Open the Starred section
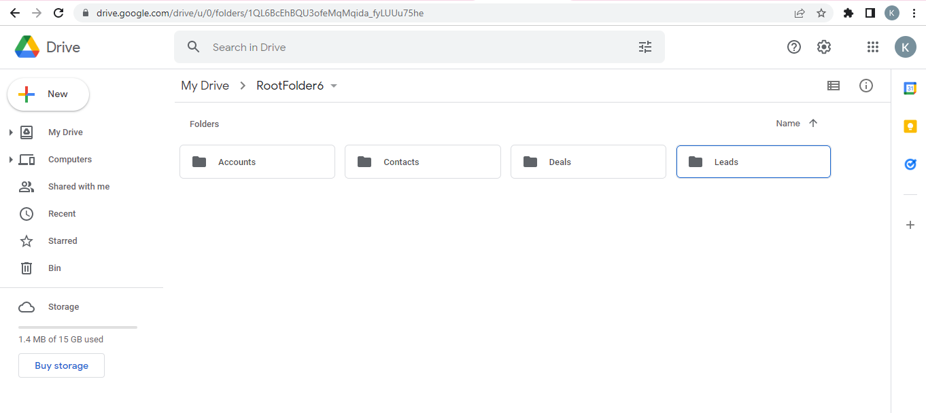Screen dimensions: 926x413 [x=63, y=241]
